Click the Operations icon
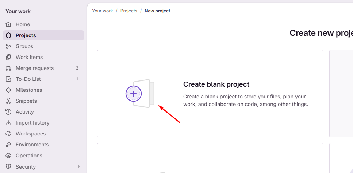Viewport: 353px width, 173px height. 8,156
